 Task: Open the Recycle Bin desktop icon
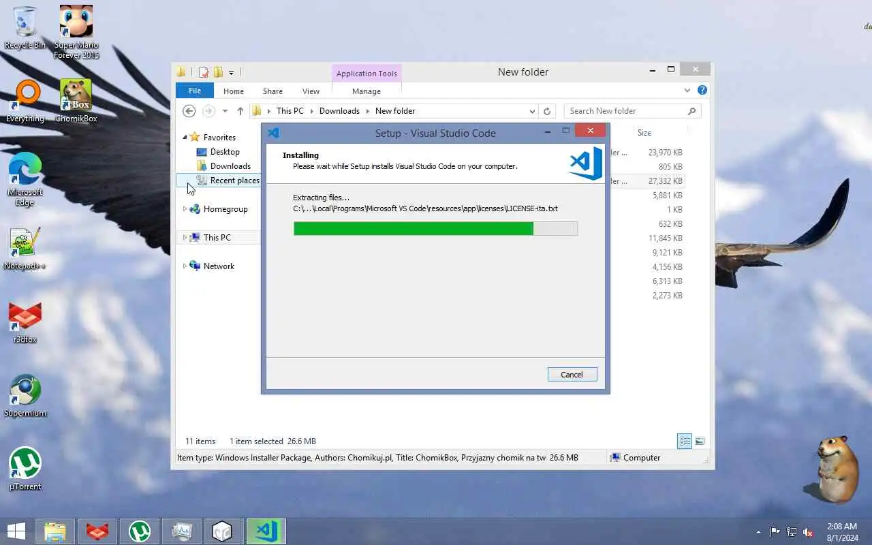[25, 28]
